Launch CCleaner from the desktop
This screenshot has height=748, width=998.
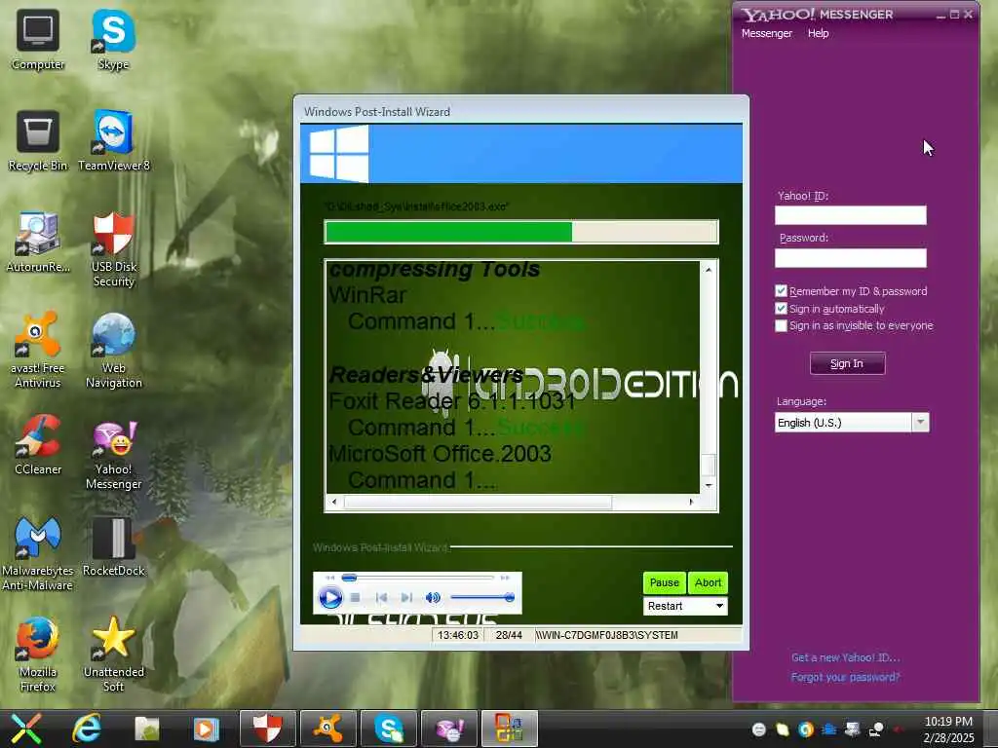tap(38, 444)
